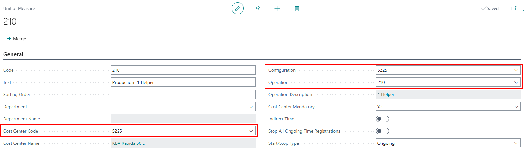Click the Code input field
The image size is (524, 155).
(x=183, y=70)
